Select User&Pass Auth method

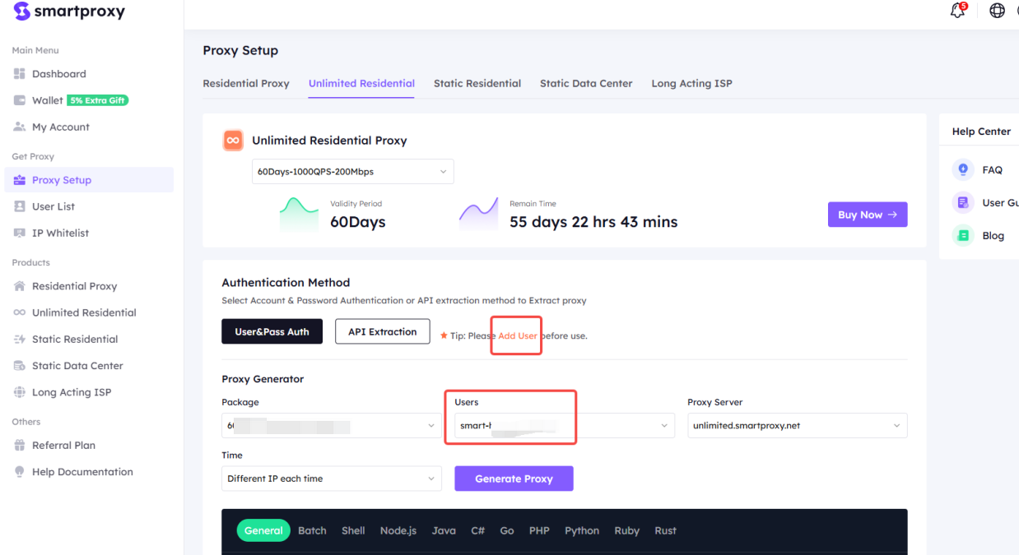(x=272, y=331)
